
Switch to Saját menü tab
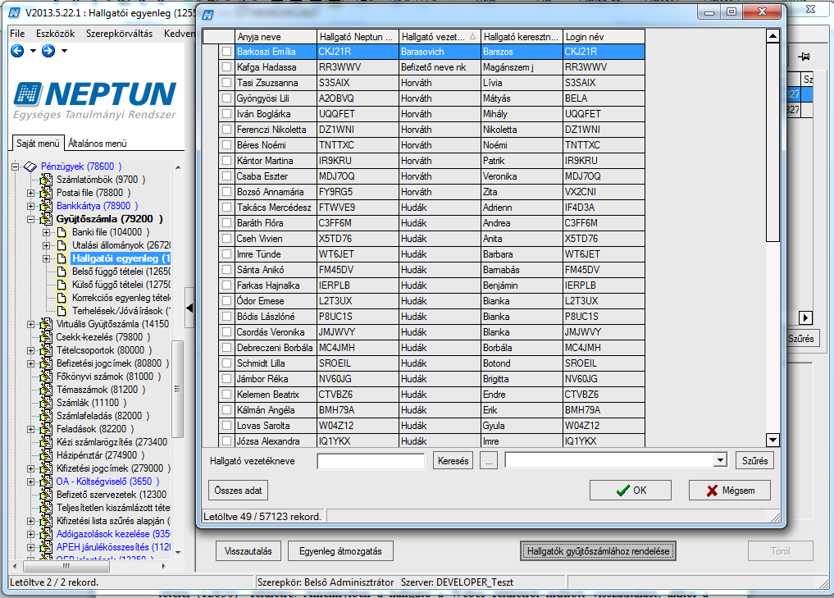click(38, 143)
